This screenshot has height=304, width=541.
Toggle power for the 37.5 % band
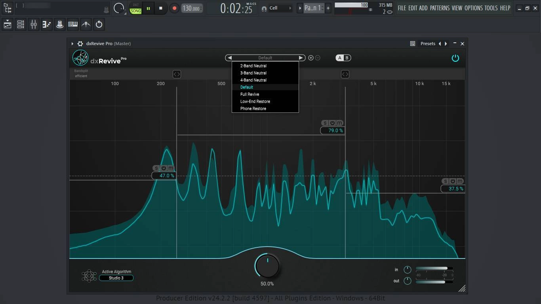point(453,181)
